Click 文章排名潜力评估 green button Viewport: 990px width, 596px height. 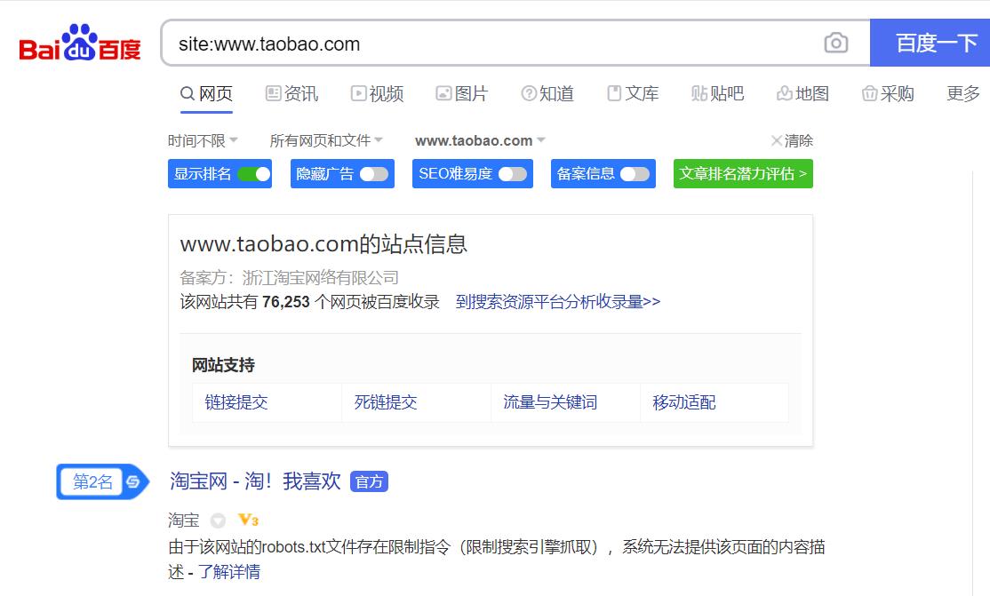[x=743, y=174]
